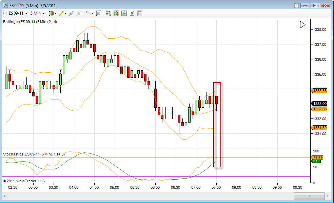Click the 1333.00 current price marker
The width and height of the screenshot is (334, 203).
(319, 104)
